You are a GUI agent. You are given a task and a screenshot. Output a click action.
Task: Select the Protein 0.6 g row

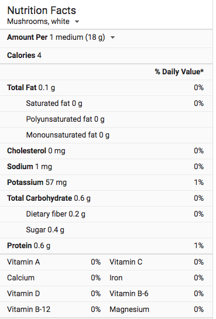pos(106,246)
